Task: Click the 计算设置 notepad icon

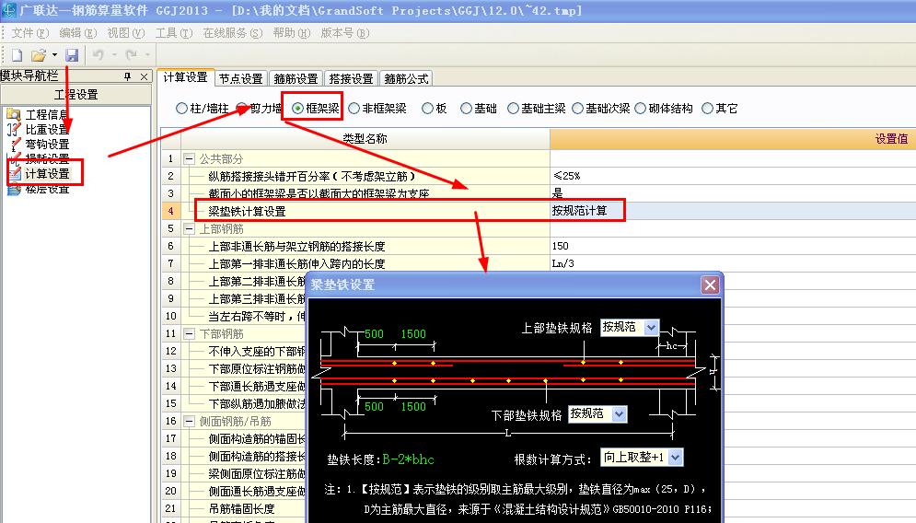Action: point(15,173)
